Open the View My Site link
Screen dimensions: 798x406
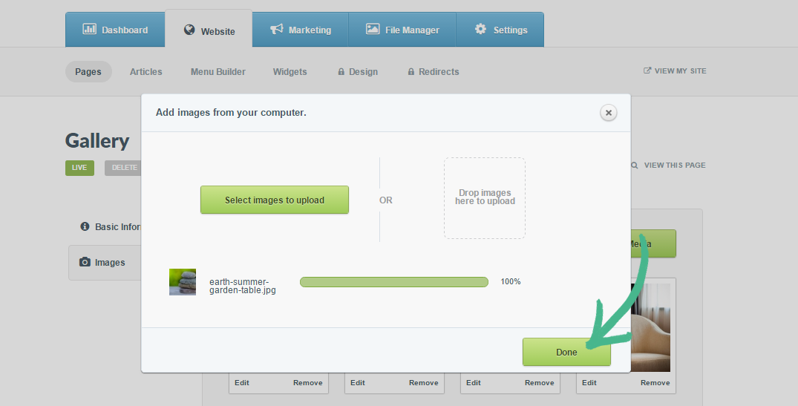click(x=675, y=71)
